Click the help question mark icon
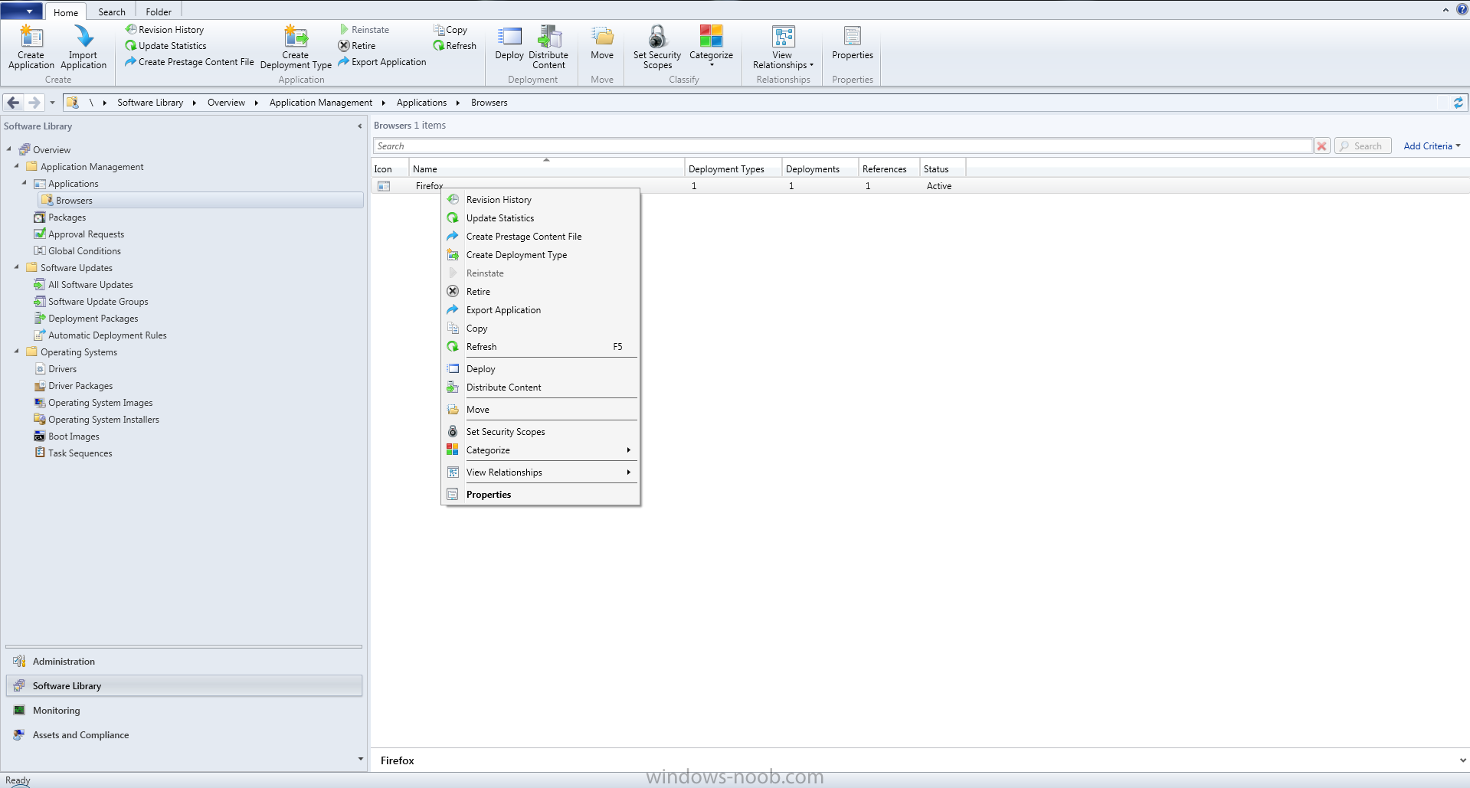 (1462, 9)
